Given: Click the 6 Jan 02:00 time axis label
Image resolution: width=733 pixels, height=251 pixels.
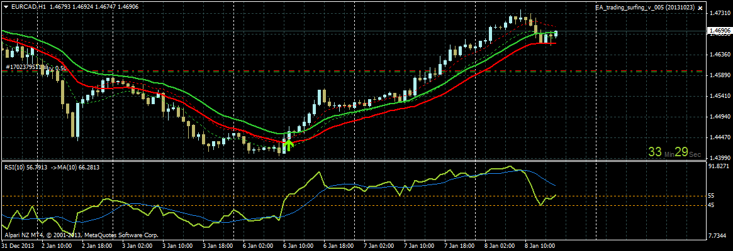Looking at the screenshot, I should pos(258,245).
